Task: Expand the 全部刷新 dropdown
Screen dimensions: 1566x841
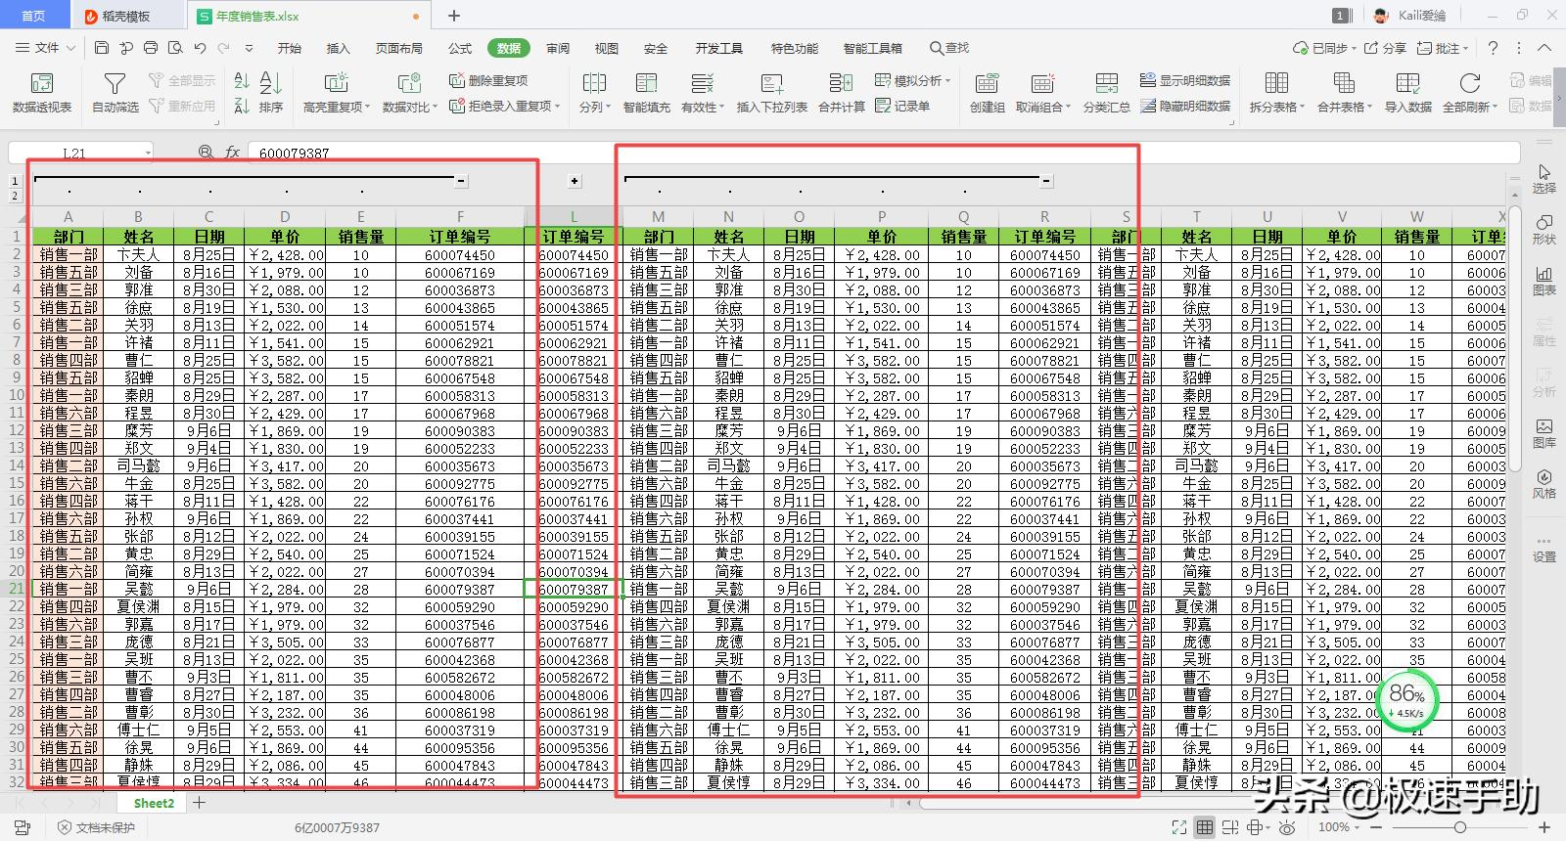Action: coord(1495,108)
